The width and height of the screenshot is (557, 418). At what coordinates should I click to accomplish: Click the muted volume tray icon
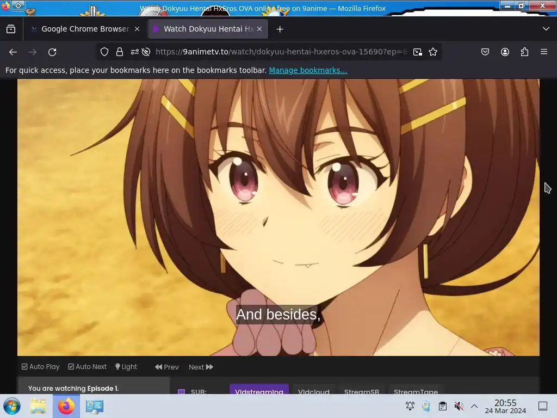point(459,406)
